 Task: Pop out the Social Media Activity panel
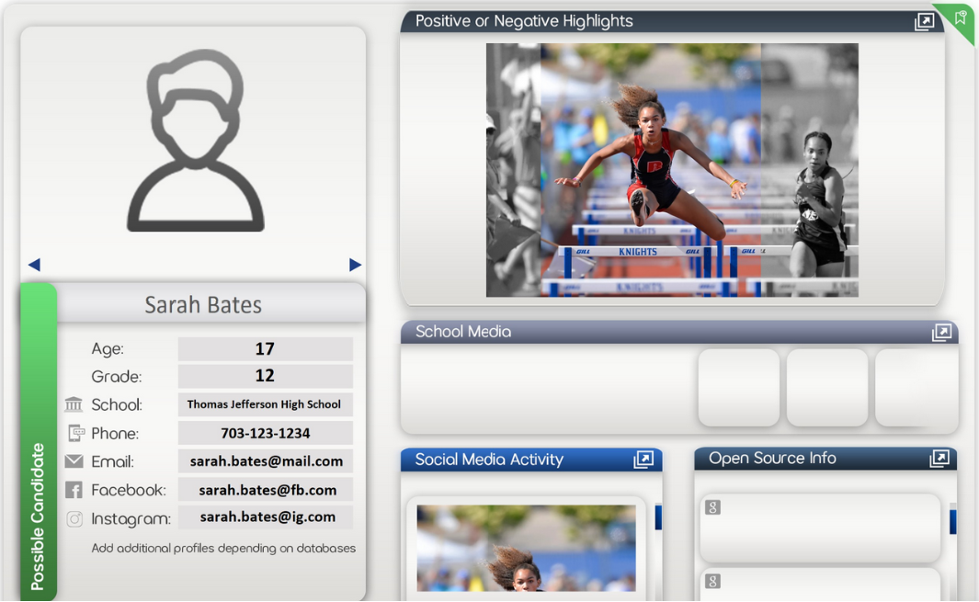pyautogui.click(x=643, y=460)
